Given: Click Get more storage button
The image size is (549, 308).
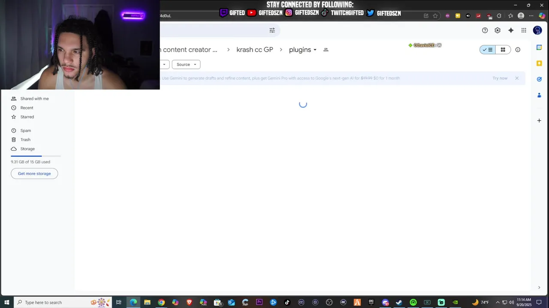Looking at the screenshot, I should point(34,174).
